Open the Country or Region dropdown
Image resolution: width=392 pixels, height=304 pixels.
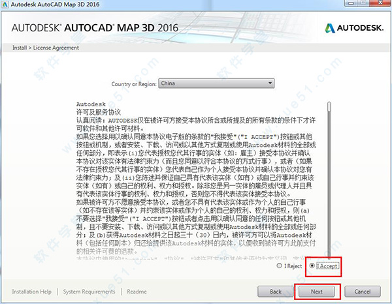(216, 84)
